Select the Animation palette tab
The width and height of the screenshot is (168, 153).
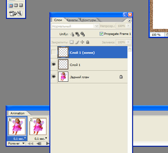pos(18,113)
